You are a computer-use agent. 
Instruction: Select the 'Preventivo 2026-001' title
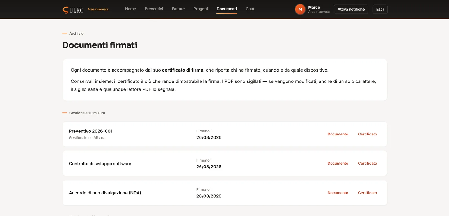[x=91, y=131]
